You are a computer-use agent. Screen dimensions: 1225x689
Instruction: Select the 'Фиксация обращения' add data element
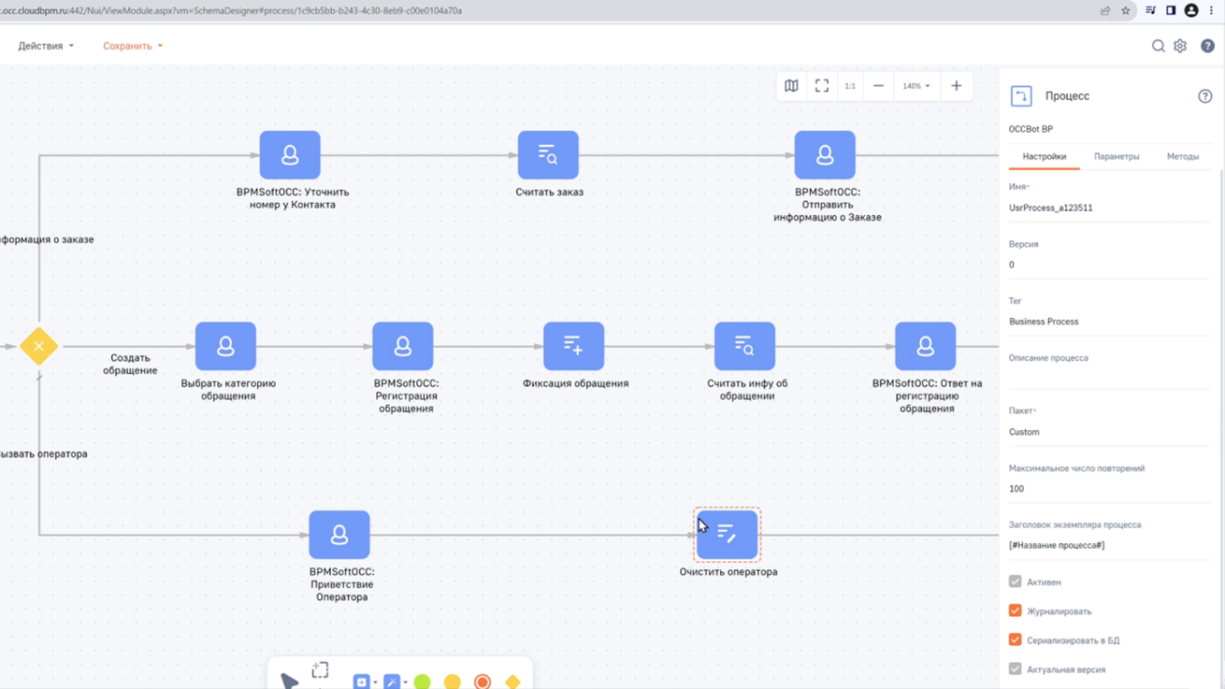(574, 346)
